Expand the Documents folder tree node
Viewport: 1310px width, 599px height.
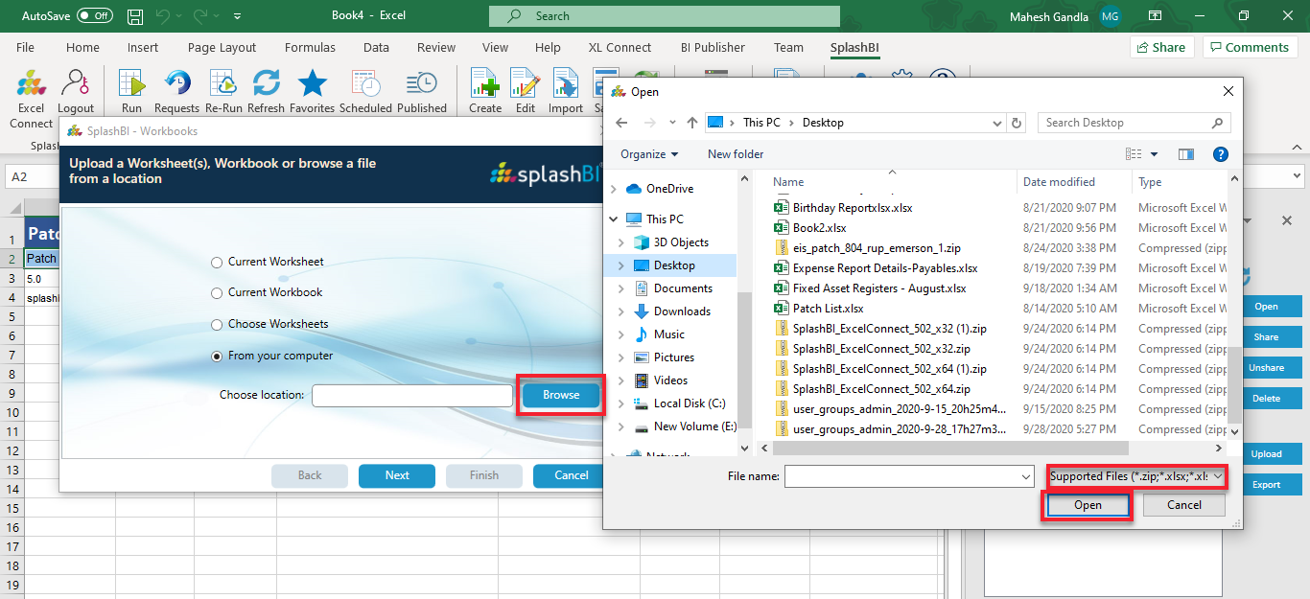click(x=621, y=288)
